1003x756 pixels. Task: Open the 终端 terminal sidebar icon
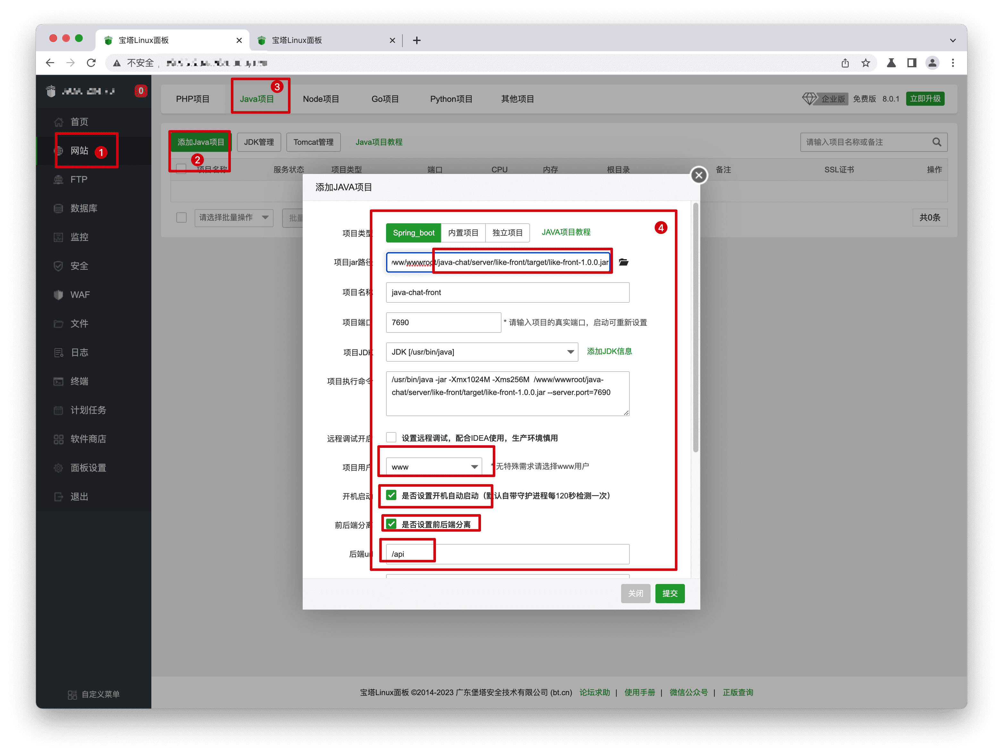click(58, 382)
